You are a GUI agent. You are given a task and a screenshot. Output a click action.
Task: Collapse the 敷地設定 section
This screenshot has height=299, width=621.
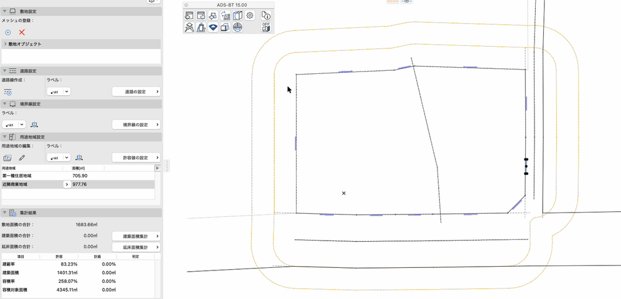click(4, 11)
